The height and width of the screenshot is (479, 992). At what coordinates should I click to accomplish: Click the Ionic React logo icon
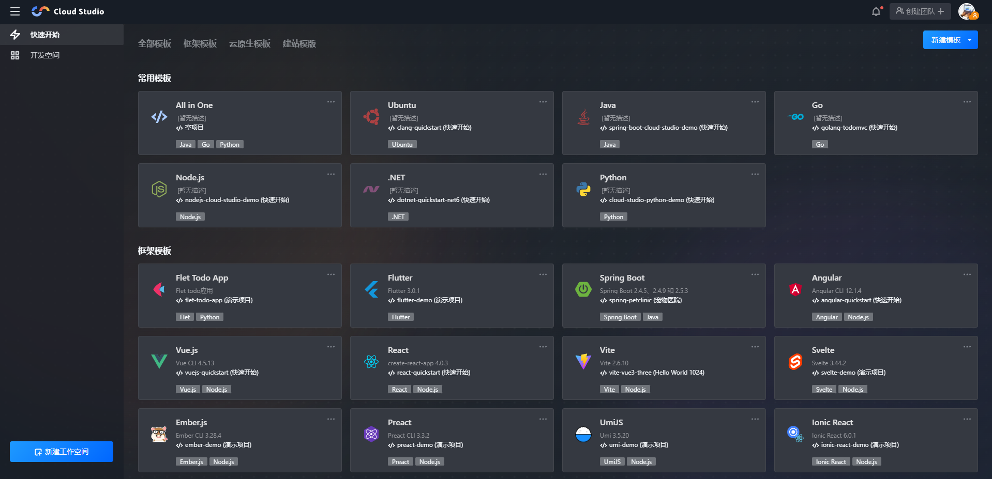795,434
